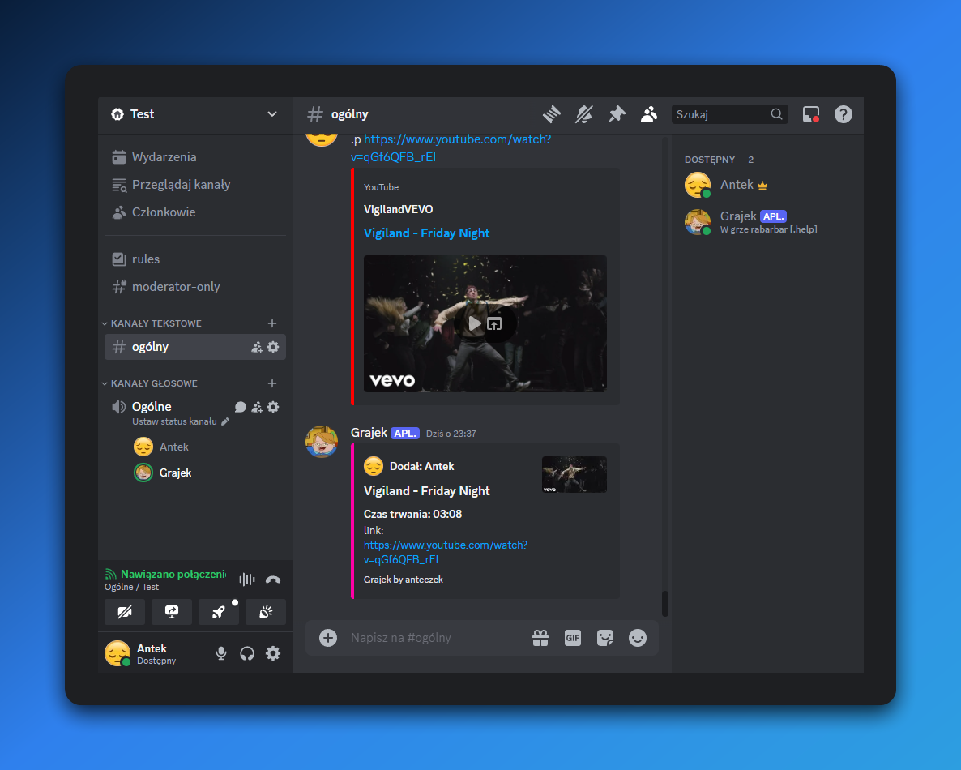Click the attachment plus button
This screenshot has width=961, height=770.
(328, 638)
